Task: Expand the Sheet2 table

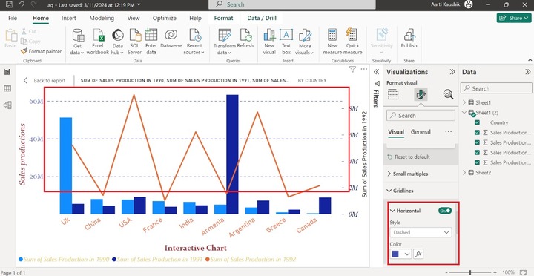Action: pyautogui.click(x=464, y=172)
